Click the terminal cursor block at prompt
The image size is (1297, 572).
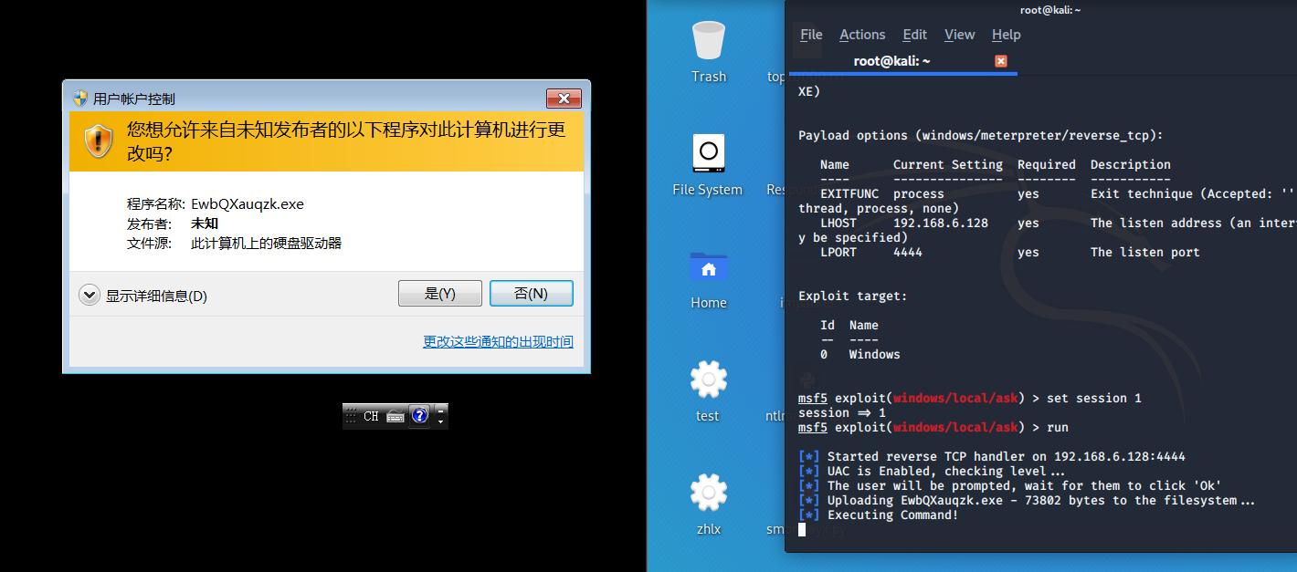click(802, 529)
